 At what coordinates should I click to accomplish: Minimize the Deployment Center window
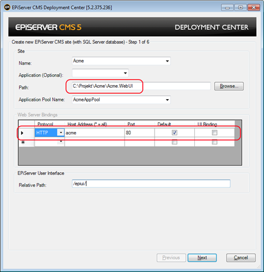click(x=227, y=7)
